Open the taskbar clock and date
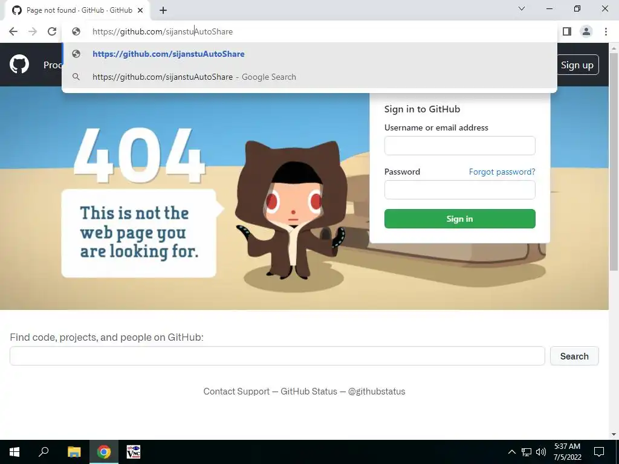Image resolution: width=619 pixels, height=464 pixels. [x=567, y=452]
